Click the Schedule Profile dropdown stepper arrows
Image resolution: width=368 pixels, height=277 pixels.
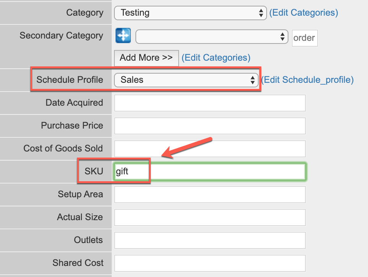point(252,80)
